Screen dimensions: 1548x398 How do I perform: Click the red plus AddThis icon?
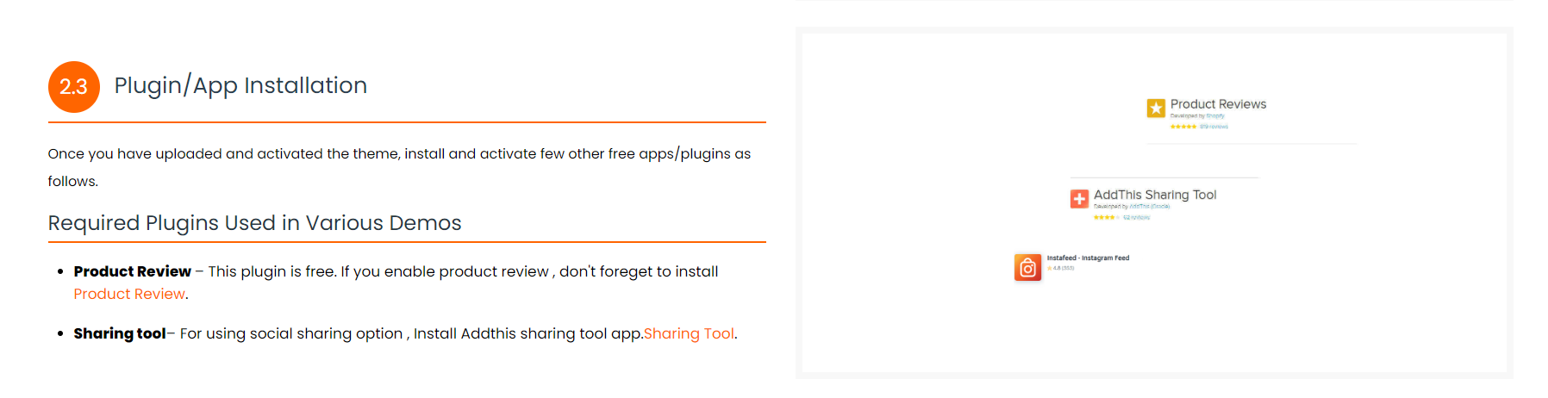point(1079,199)
